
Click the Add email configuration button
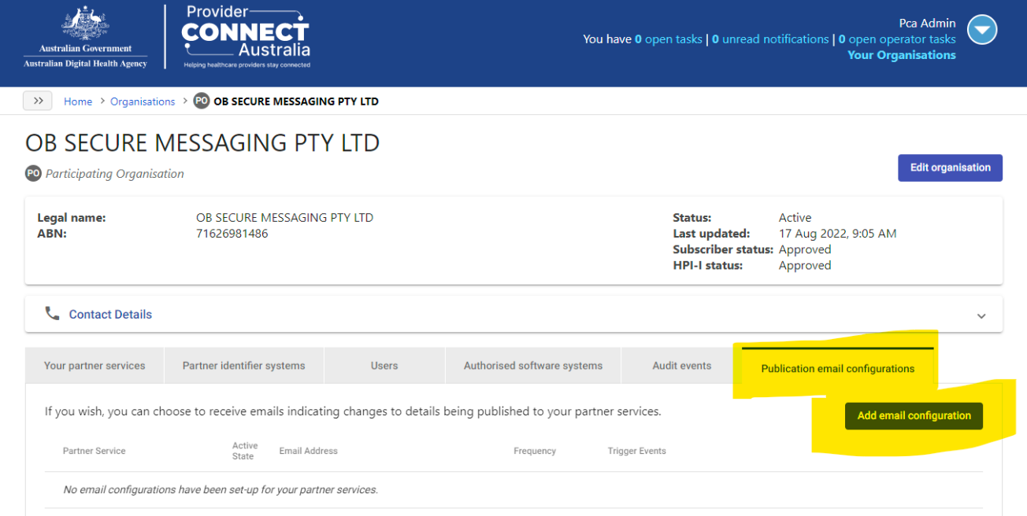pos(914,415)
